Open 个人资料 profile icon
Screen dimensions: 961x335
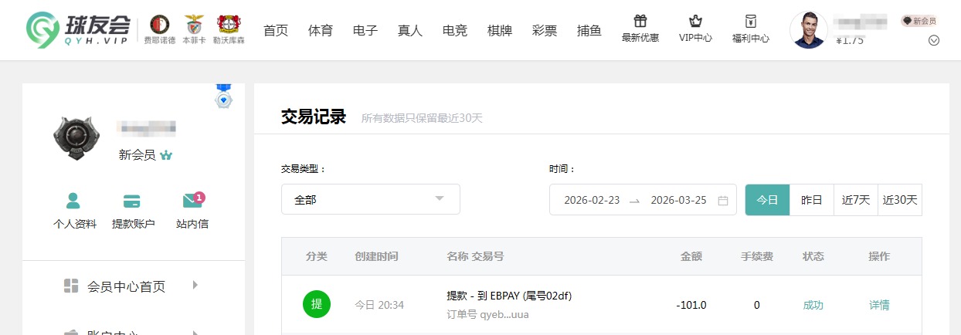73,201
